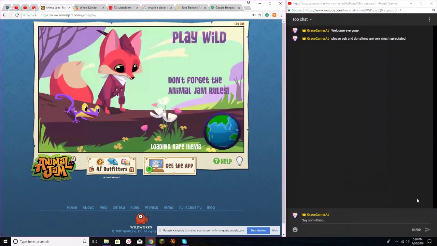Click the Windows taskbar search box
This screenshot has height=246, width=437.
(50, 242)
